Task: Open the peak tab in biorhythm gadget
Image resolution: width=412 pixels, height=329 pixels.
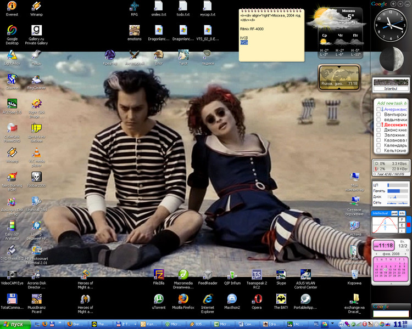Action: click(394, 213)
